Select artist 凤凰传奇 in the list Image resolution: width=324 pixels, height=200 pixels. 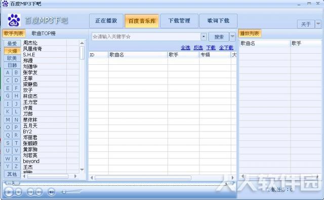click(32, 49)
